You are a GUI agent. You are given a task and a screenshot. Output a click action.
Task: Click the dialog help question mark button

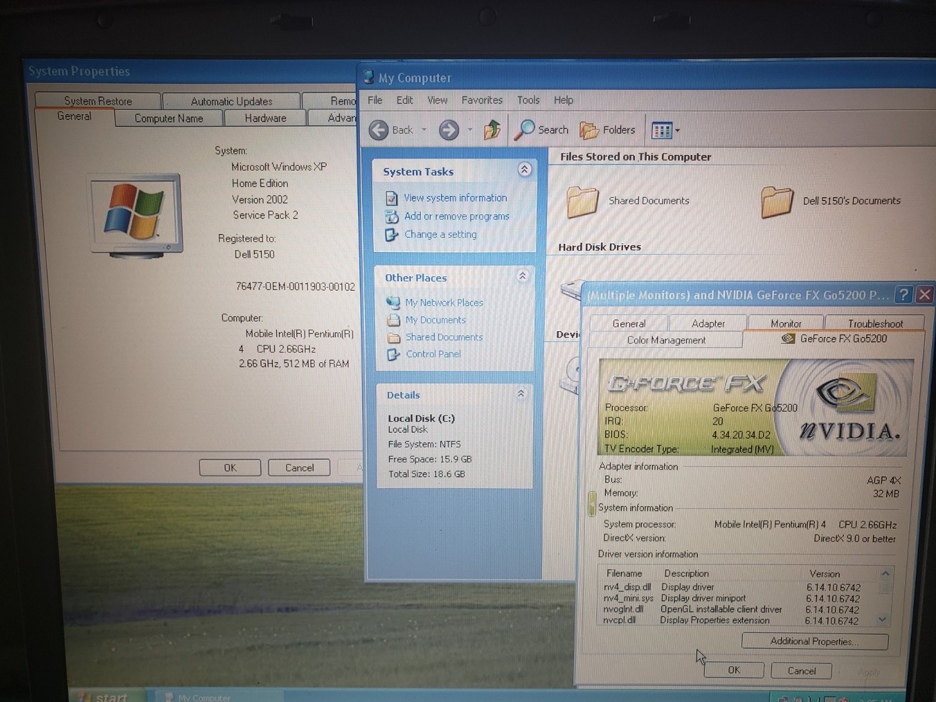pos(904,294)
